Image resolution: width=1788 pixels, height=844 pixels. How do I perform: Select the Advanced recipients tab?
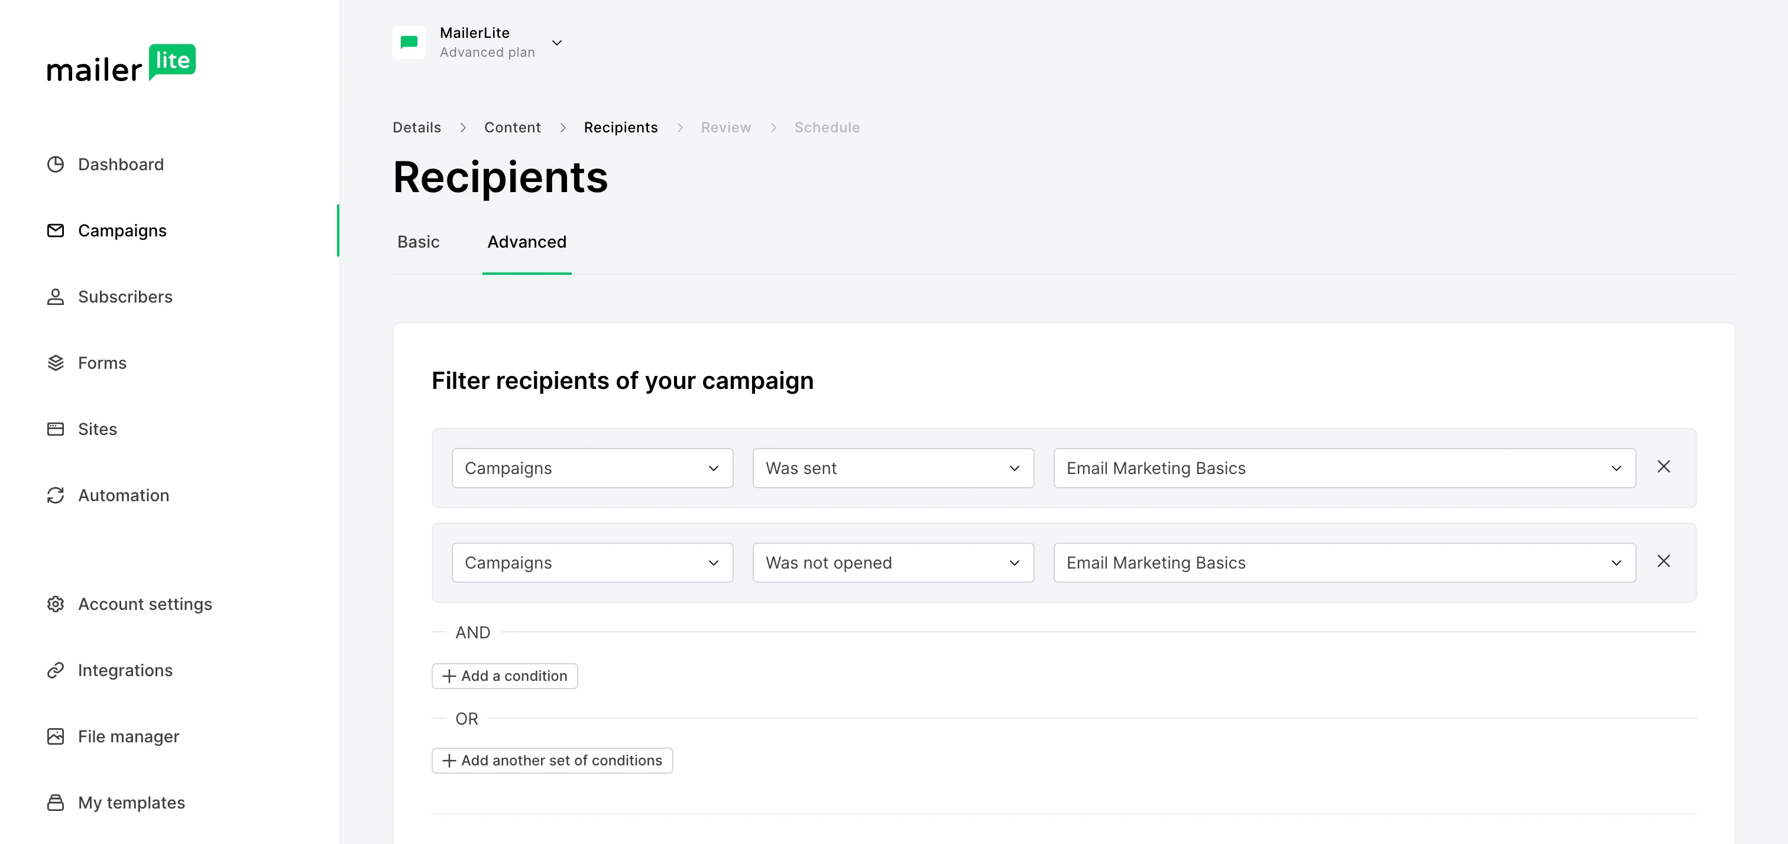pyautogui.click(x=526, y=242)
